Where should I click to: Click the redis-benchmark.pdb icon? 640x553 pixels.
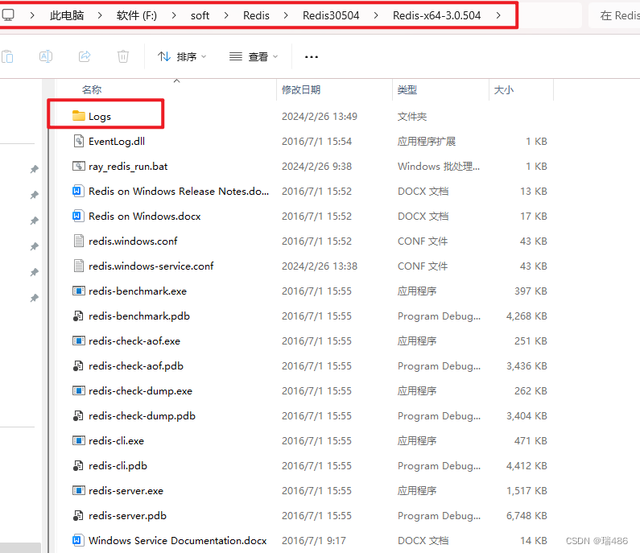click(78, 316)
